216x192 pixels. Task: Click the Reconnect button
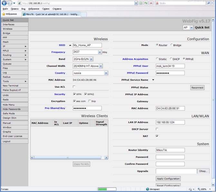[x=197, y=87]
